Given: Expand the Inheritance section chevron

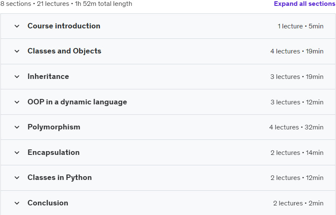Looking at the screenshot, I should (17, 77).
